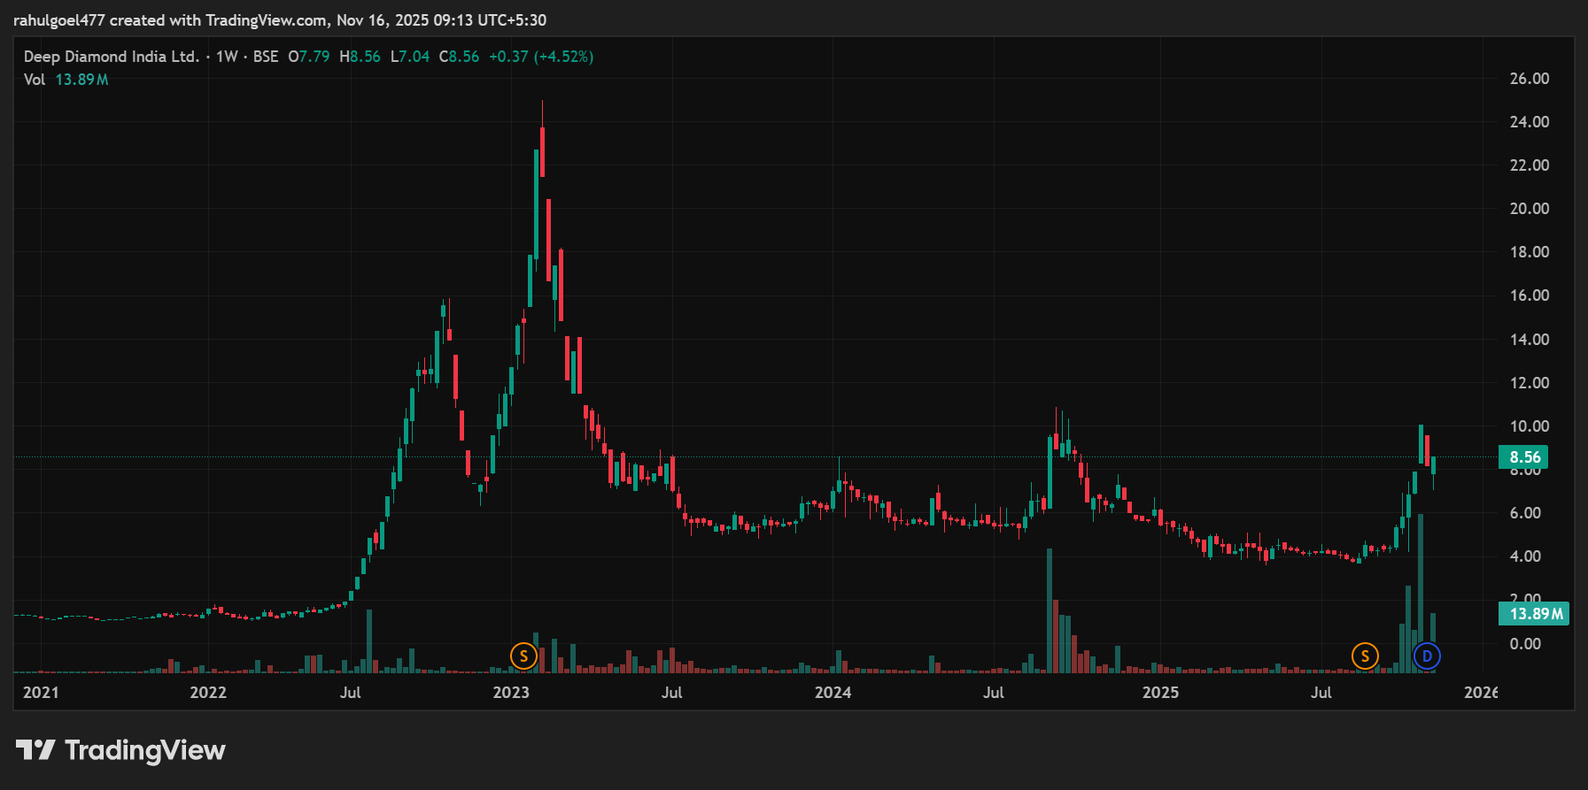
Task: Click the green 8.56 current price label
Action: pyautogui.click(x=1524, y=457)
